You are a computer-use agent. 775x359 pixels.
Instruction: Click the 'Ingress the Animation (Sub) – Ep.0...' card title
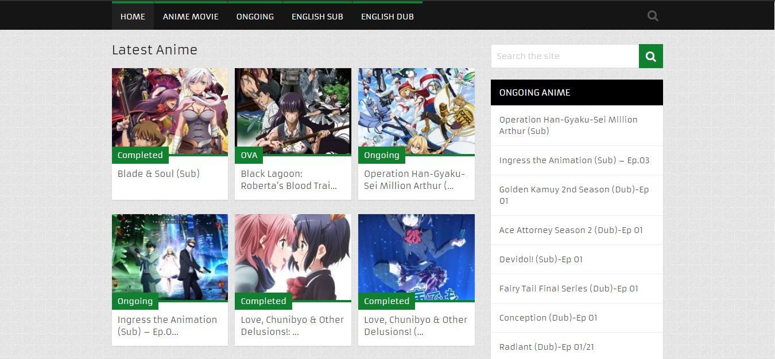(167, 326)
